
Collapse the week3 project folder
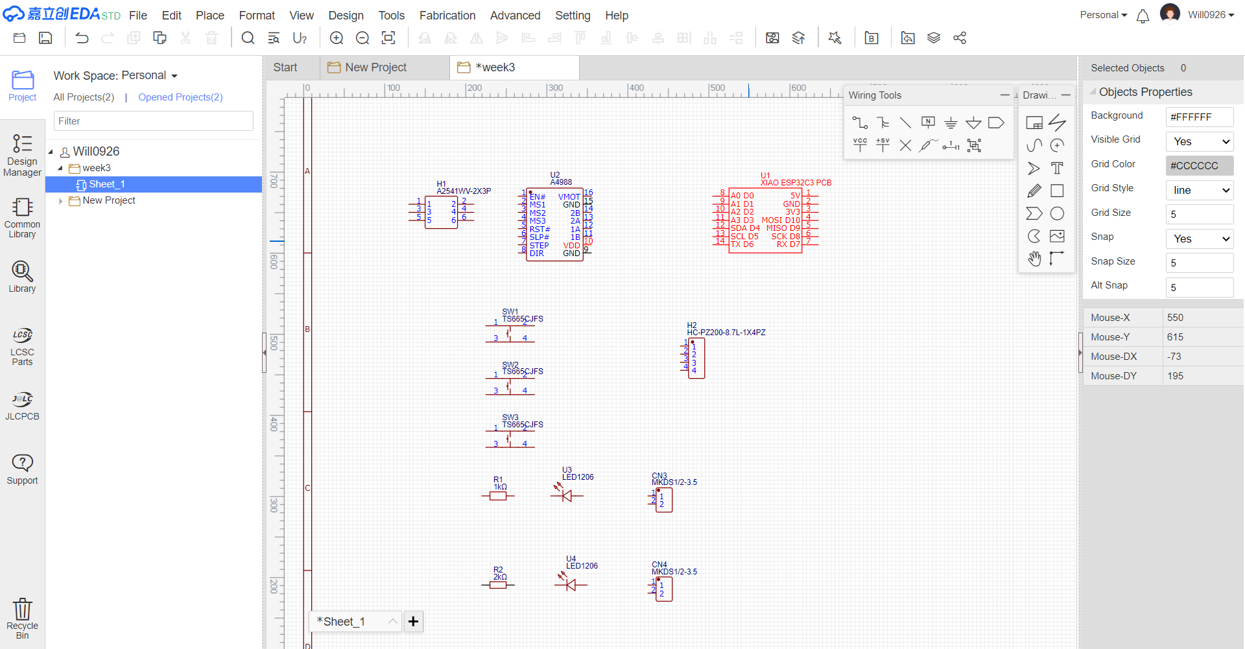point(60,168)
